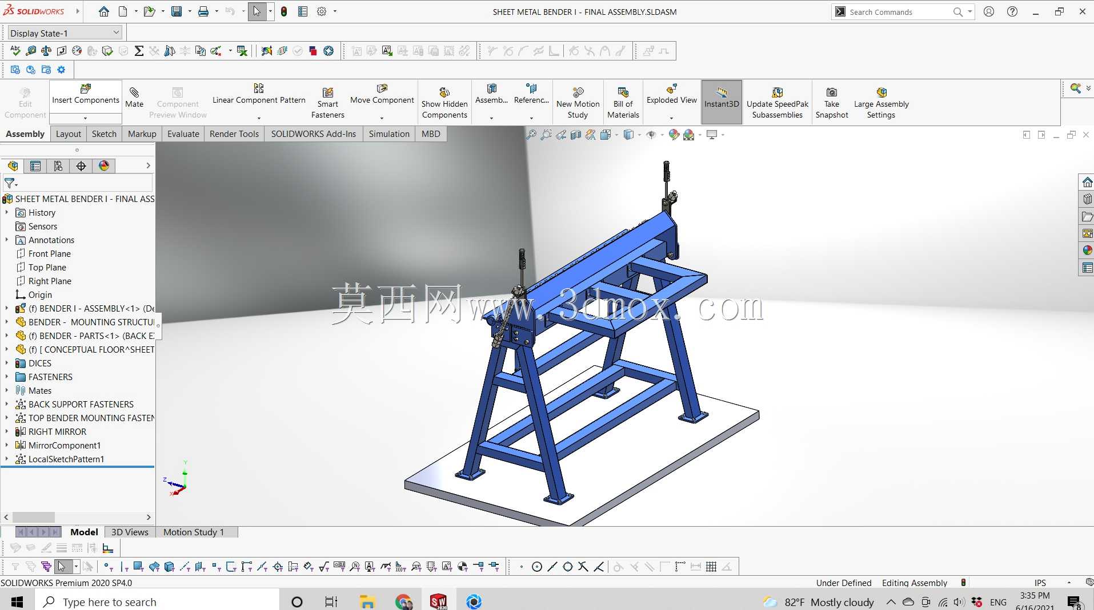1094x610 pixels.
Task: Switch to Layout tab
Action: [69, 134]
